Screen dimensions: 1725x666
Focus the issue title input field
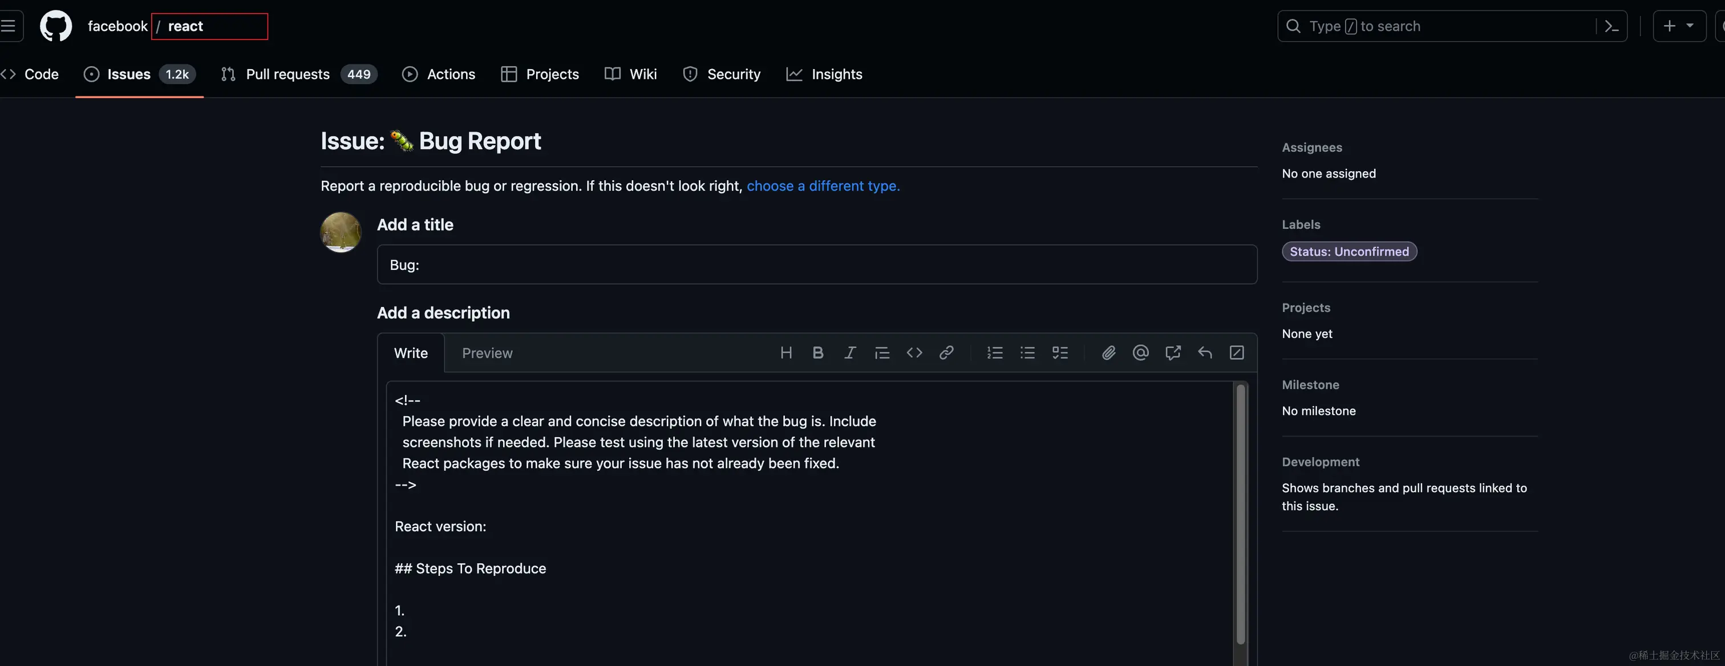[x=817, y=265]
